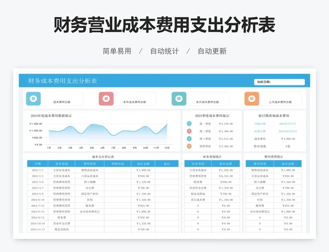
Task: Select the teal circle numbered 3 for 第三季度
Action: [x=189, y=139]
